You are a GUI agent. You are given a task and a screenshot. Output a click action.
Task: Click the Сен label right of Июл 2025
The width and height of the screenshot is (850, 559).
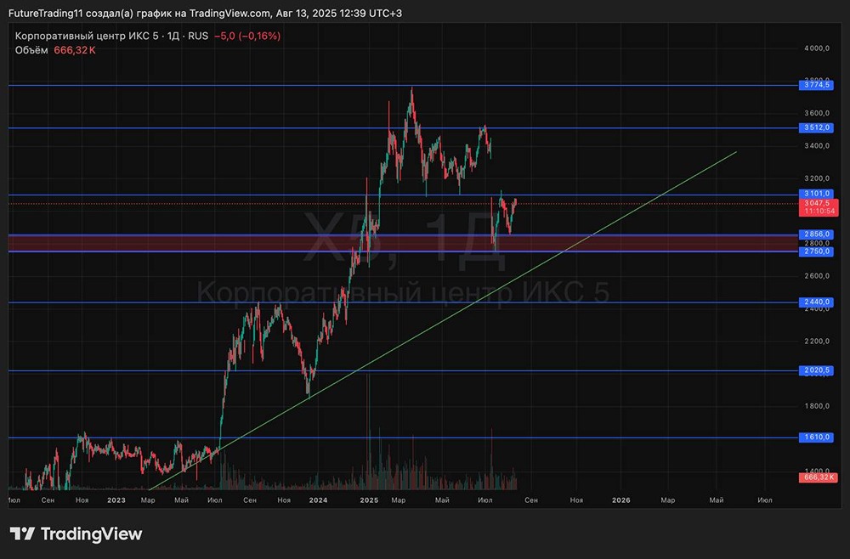tap(531, 500)
